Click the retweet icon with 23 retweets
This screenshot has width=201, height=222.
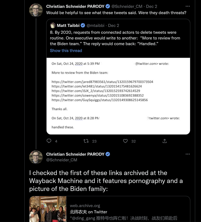86,141
